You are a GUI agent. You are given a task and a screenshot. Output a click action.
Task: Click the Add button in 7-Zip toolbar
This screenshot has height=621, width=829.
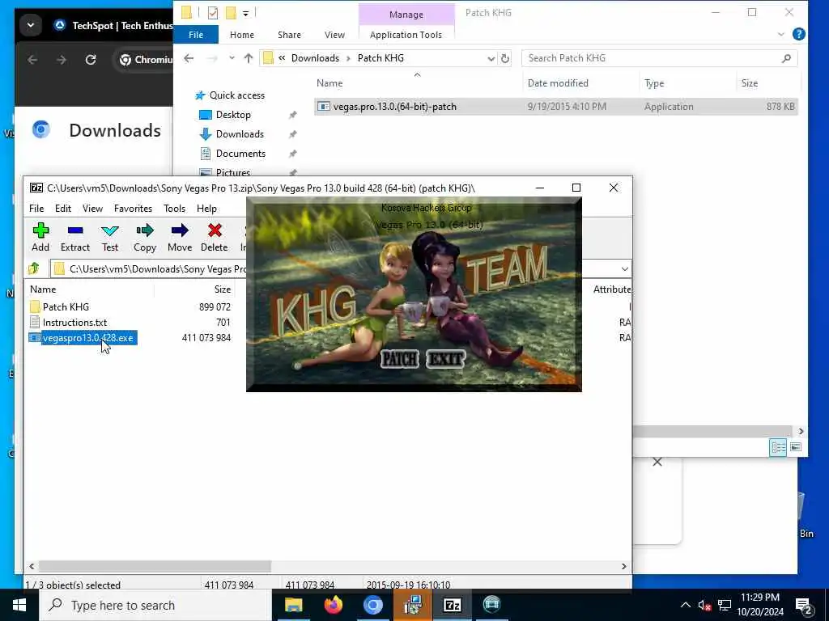pyautogui.click(x=40, y=237)
